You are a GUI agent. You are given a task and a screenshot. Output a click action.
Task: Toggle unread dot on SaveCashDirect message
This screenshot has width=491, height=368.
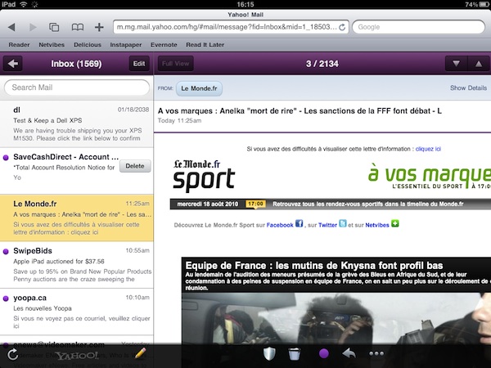(x=6, y=158)
